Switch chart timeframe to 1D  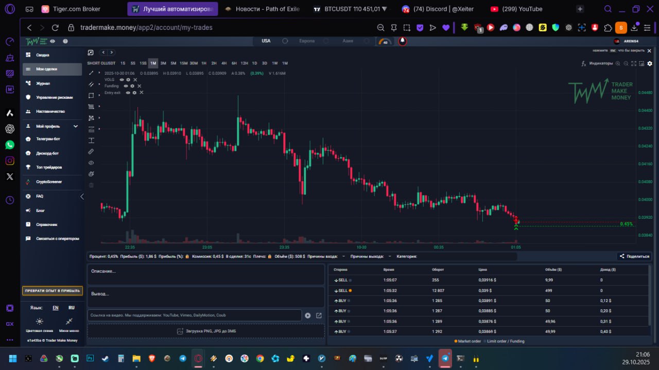coord(254,63)
